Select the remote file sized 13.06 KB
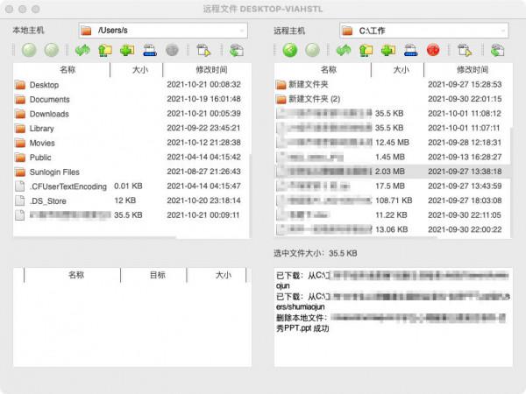The height and width of the screenshot is (394, 526). point(393,229)
